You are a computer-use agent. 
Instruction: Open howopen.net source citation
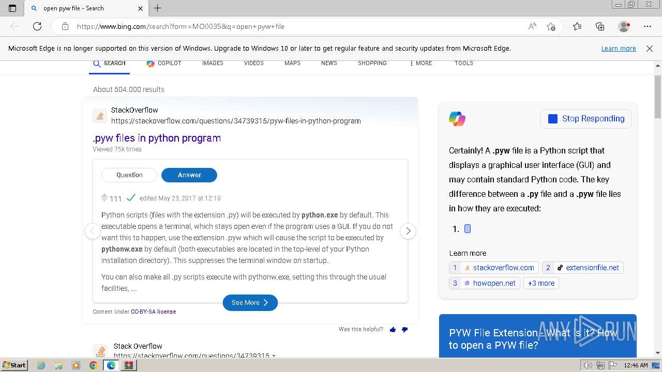tap(485, 283)
